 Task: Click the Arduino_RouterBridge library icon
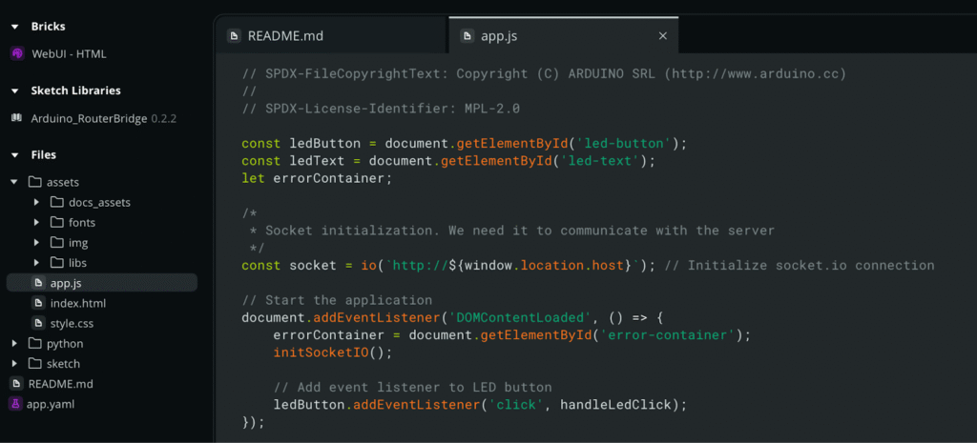tap(16, 119)
